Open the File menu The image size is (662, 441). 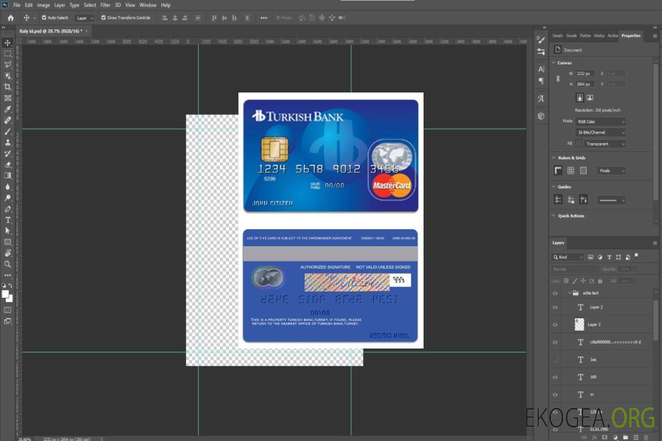(17, 5)
